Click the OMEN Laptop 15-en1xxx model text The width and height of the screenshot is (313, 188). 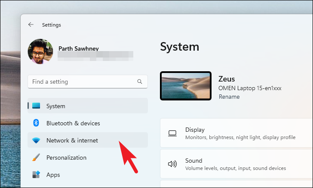pyautogui.click(x=250, y=88)
